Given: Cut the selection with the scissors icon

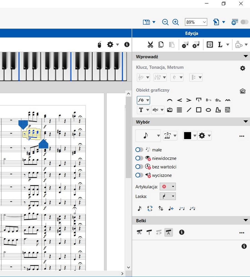Looking at the screenshot, I should [x=150, y=44].
